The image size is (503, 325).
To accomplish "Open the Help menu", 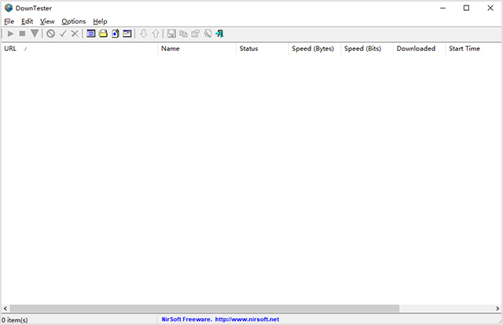I will click(100, 21).
